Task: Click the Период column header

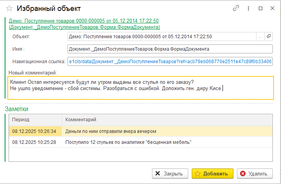Action: click(x=35, y=120)
